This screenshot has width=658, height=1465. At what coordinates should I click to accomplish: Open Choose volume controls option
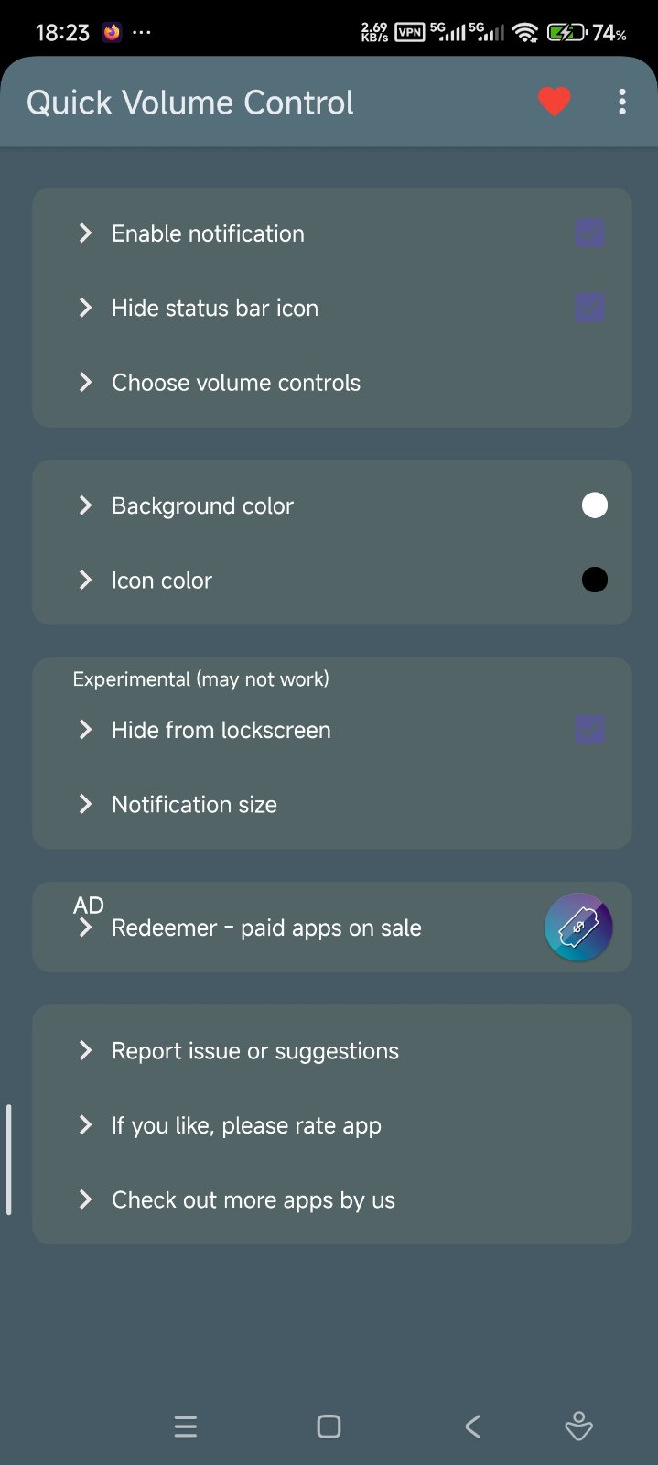pyautogui.click(x=236, y=383)
